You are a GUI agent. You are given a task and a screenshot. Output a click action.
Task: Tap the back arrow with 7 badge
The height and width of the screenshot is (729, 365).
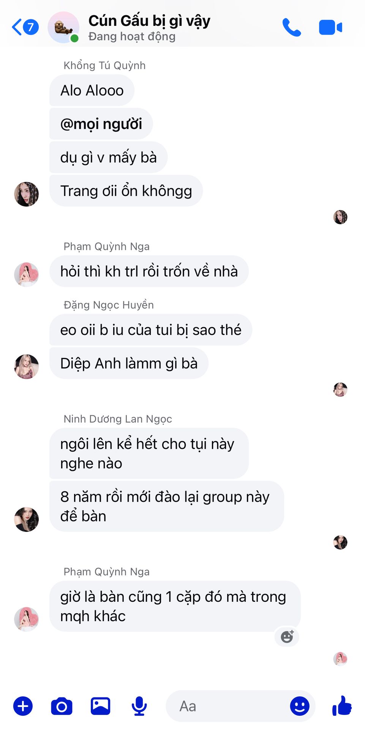(25, 27)
